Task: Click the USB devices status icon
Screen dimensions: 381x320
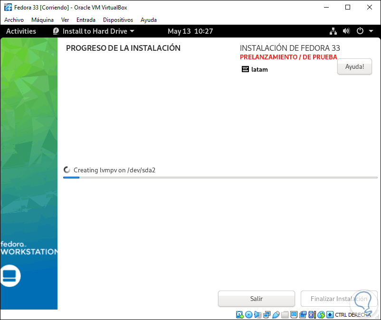Action: [x=276, y=315]
